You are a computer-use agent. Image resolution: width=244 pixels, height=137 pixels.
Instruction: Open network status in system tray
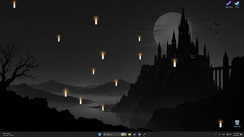228,134
